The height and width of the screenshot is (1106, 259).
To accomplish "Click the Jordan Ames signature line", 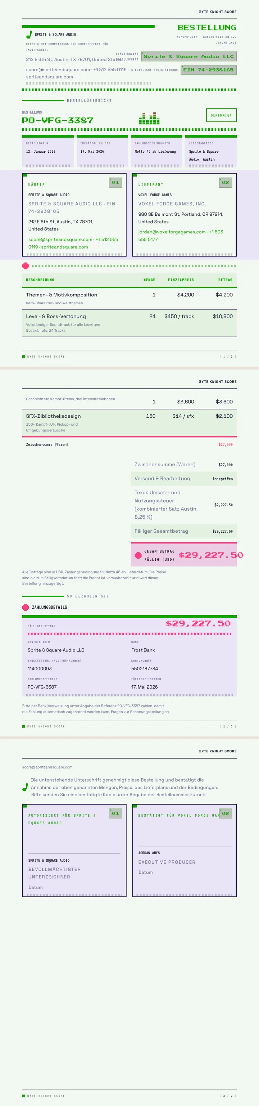I will tap(185, 846).
